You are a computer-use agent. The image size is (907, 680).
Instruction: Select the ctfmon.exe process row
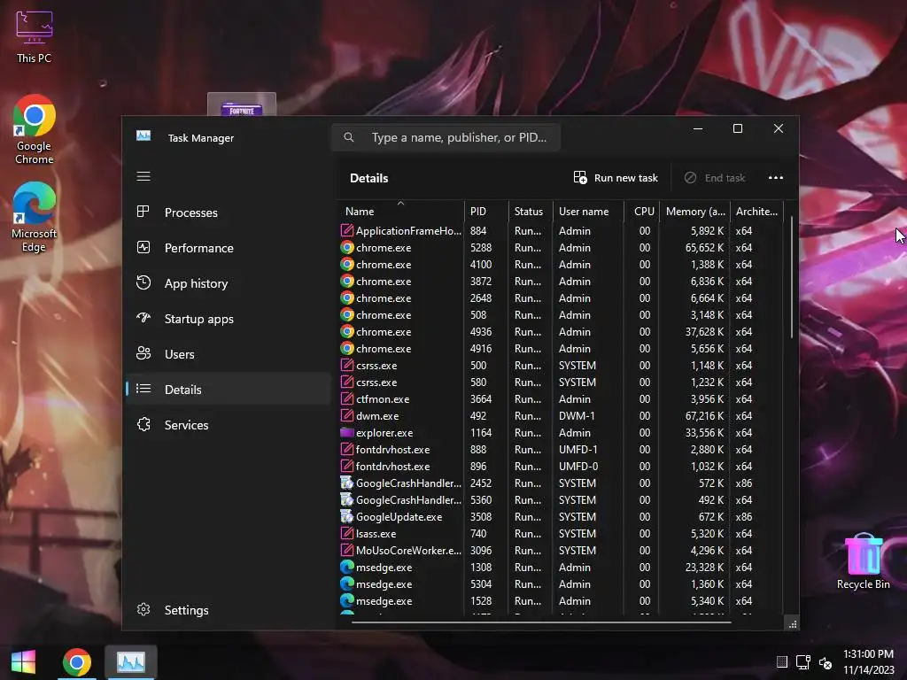point(561,399)
